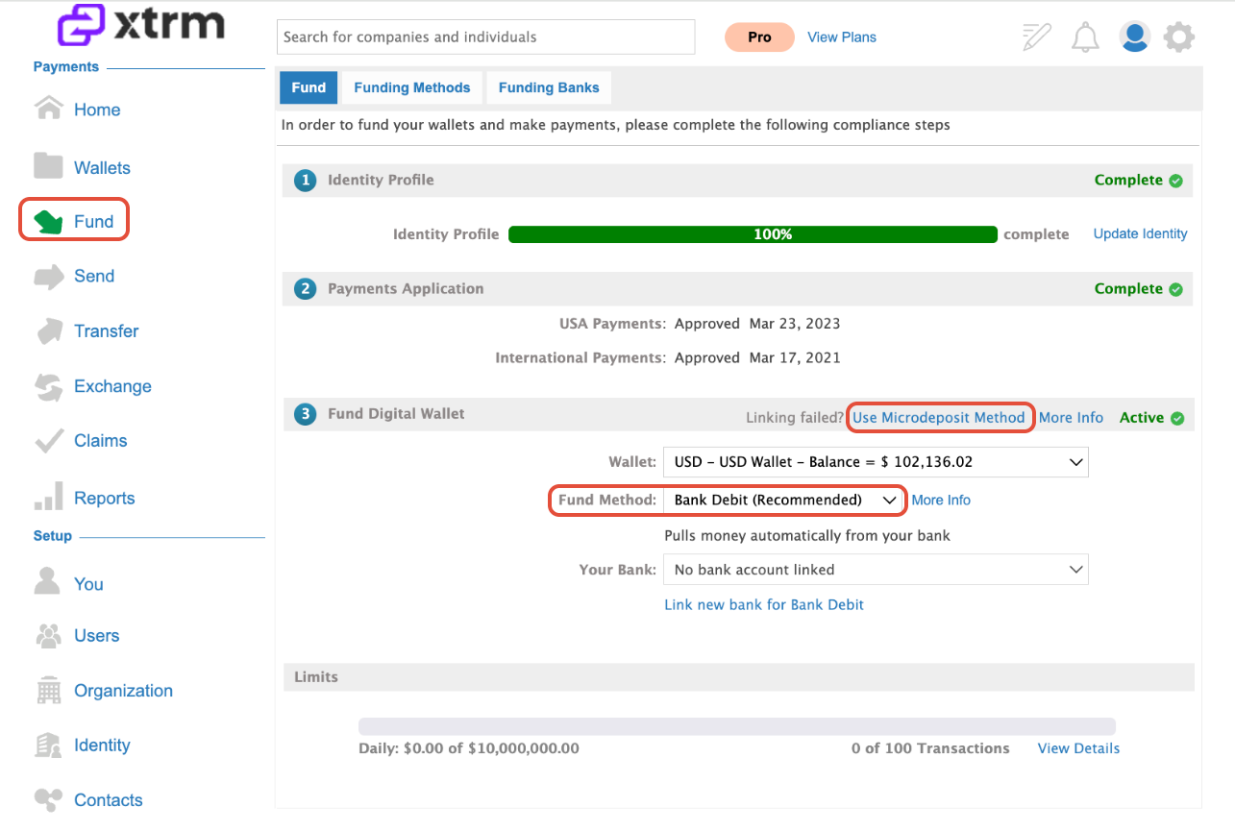
Task: Click the Daily limits progress bar
Action: click(737, 726)
